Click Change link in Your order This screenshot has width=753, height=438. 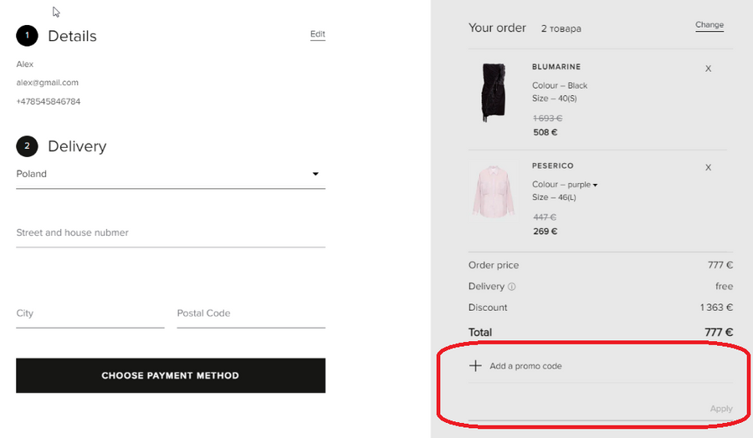pyautogui.click(x=709, y=25)
